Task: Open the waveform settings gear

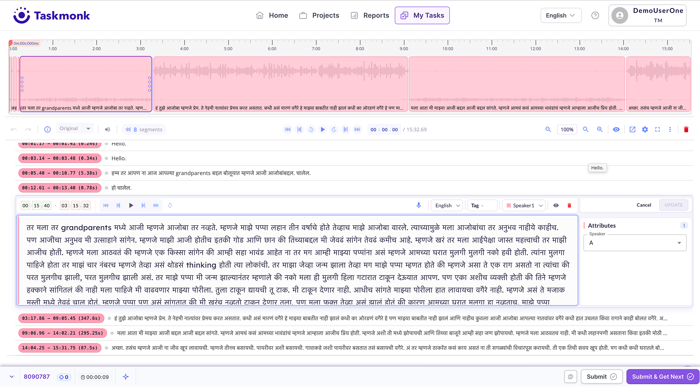Action: (645, 129)
